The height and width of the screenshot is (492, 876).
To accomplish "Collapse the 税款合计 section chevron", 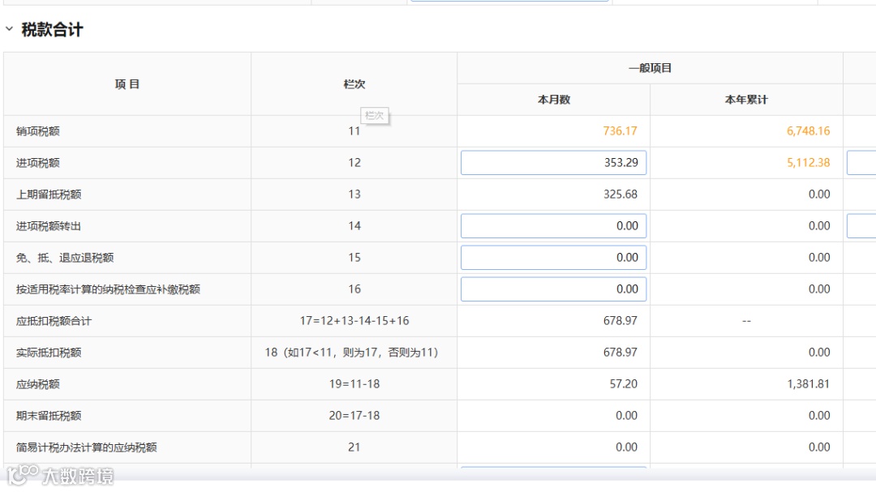I will [x=9, y=29].
